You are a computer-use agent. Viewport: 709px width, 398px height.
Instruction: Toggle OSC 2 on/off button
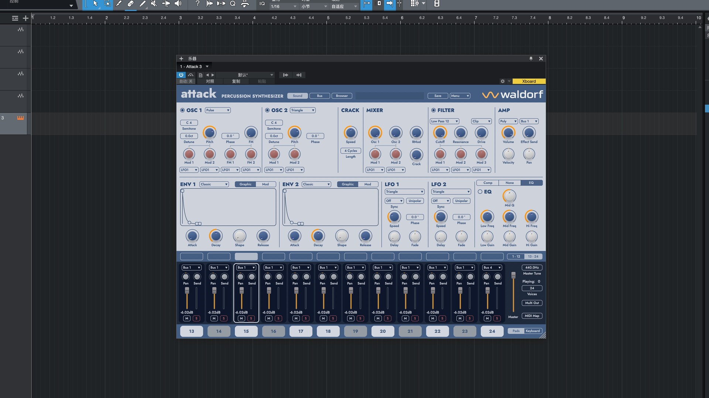tap(267, 110)
